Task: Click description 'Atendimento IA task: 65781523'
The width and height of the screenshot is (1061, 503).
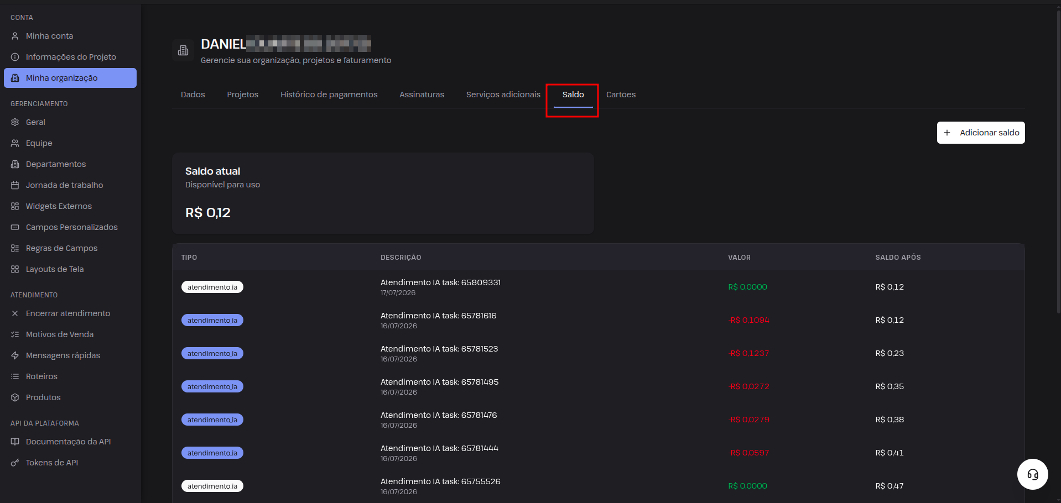Action: click(x=439, y=349)
